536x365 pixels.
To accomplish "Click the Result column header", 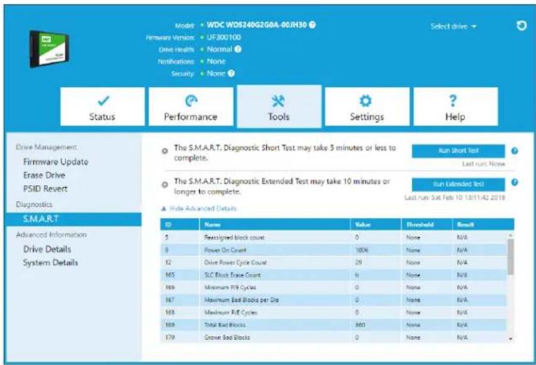I will (x=483, y=224).
